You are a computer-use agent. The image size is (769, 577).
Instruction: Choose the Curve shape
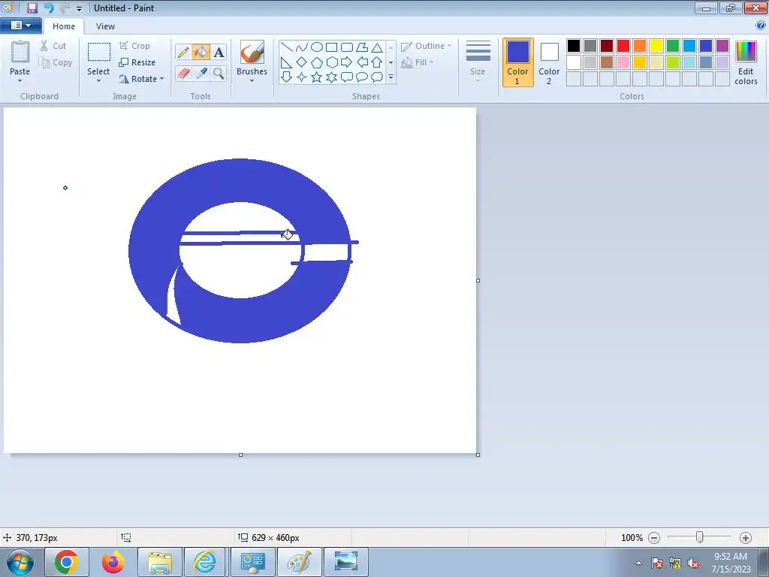tap(302, 47)
